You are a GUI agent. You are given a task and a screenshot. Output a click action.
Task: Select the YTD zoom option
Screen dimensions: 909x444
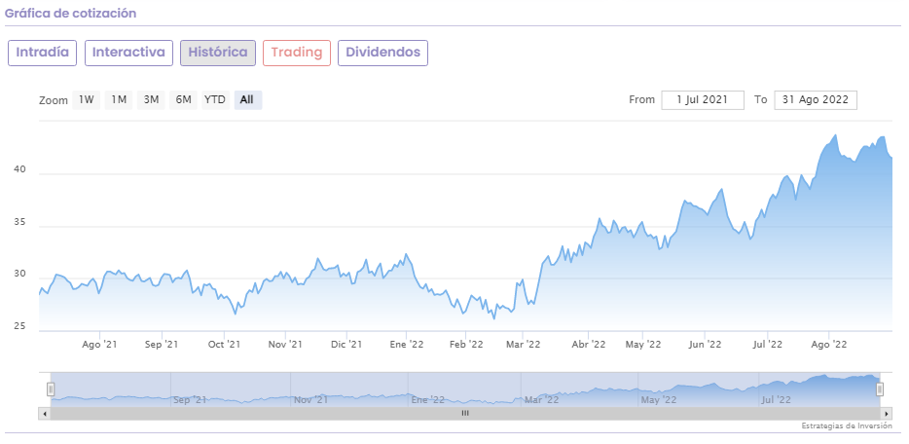(x=215, y=99)
